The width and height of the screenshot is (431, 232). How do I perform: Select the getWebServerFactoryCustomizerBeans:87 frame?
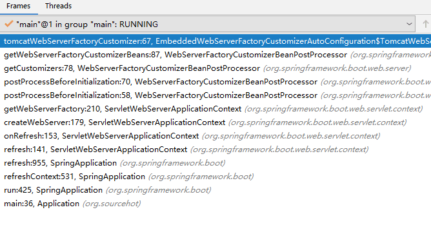[215, 55]
